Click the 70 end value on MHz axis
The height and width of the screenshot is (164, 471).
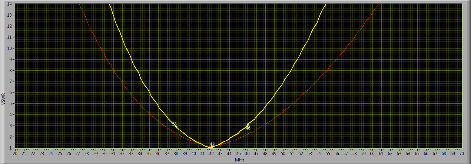pos(461,153)
